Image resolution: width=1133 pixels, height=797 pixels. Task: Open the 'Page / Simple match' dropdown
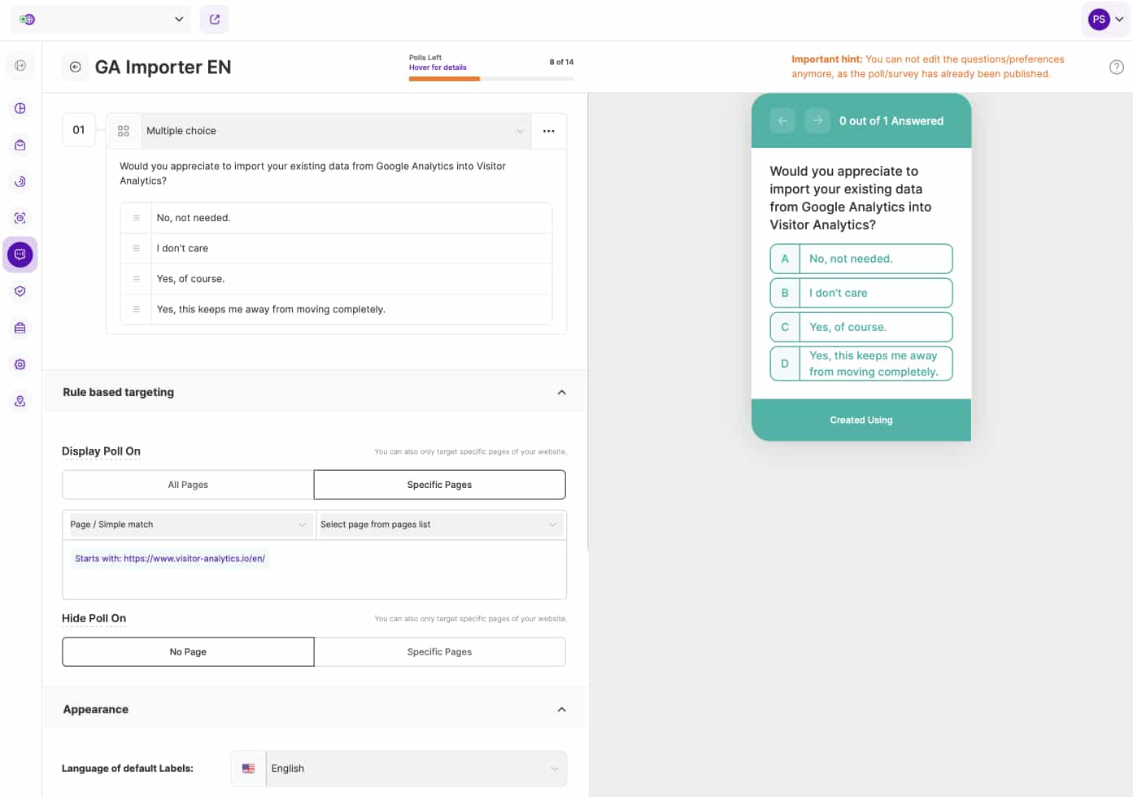point(188,525)
